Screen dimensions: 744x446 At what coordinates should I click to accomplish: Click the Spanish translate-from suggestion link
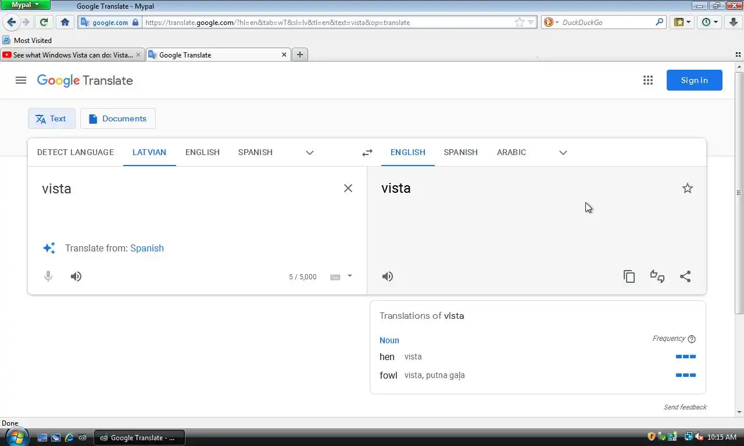(147, 248)
